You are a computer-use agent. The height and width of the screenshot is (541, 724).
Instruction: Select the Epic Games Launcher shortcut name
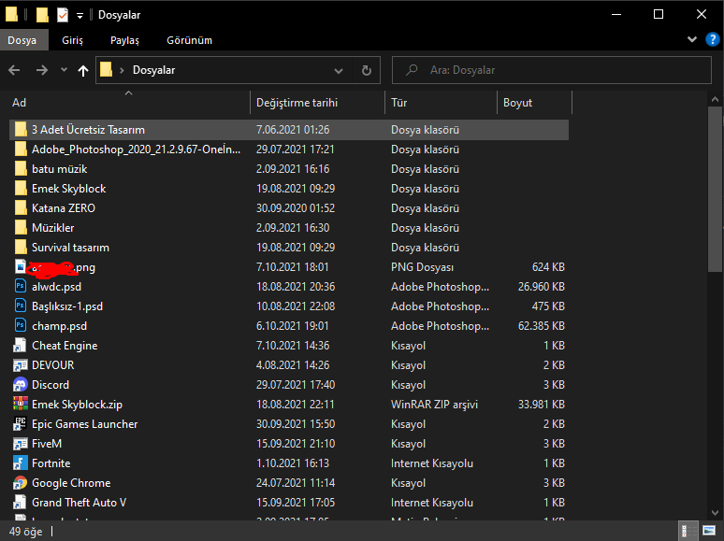pos(84,424)
